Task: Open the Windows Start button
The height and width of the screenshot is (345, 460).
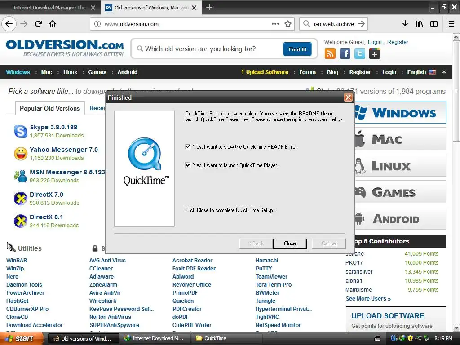Action: [x=22, y=338]
